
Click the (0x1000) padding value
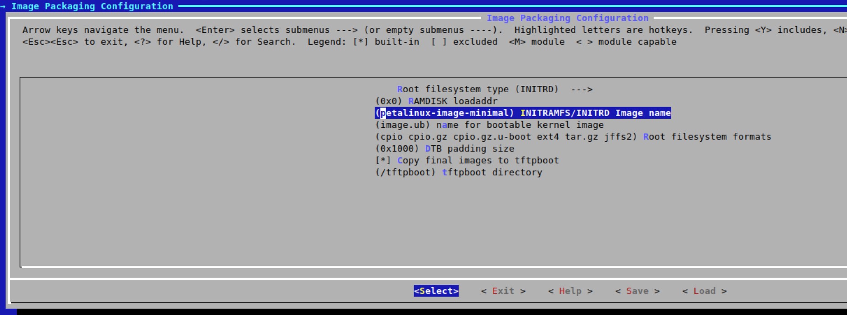[x=397, y=149]
